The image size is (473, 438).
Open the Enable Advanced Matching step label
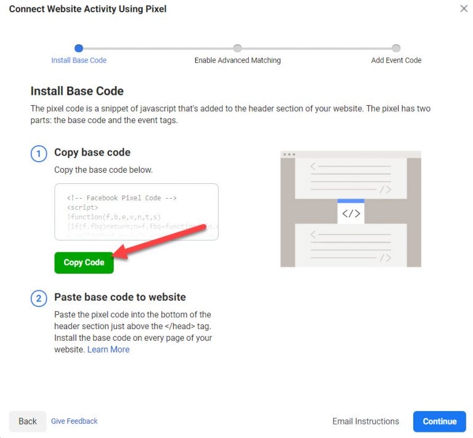238,60
